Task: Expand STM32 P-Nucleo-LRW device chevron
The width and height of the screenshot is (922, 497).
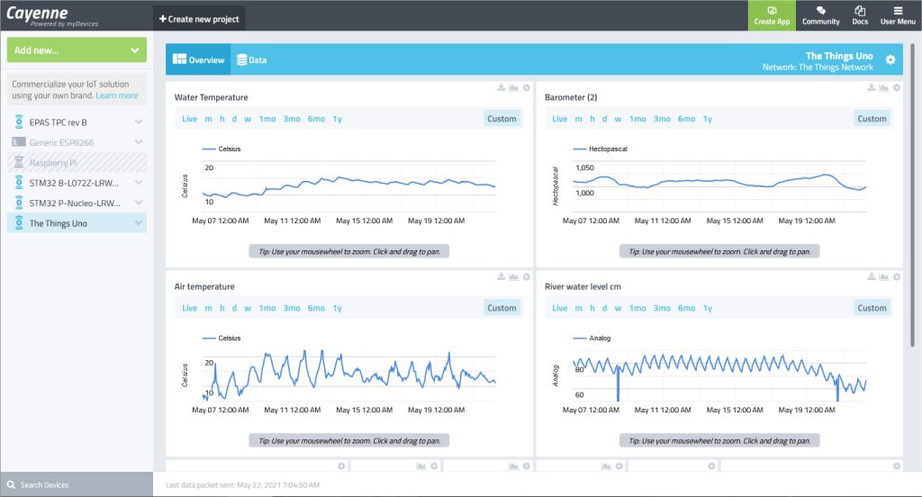Action: [139, 203]
